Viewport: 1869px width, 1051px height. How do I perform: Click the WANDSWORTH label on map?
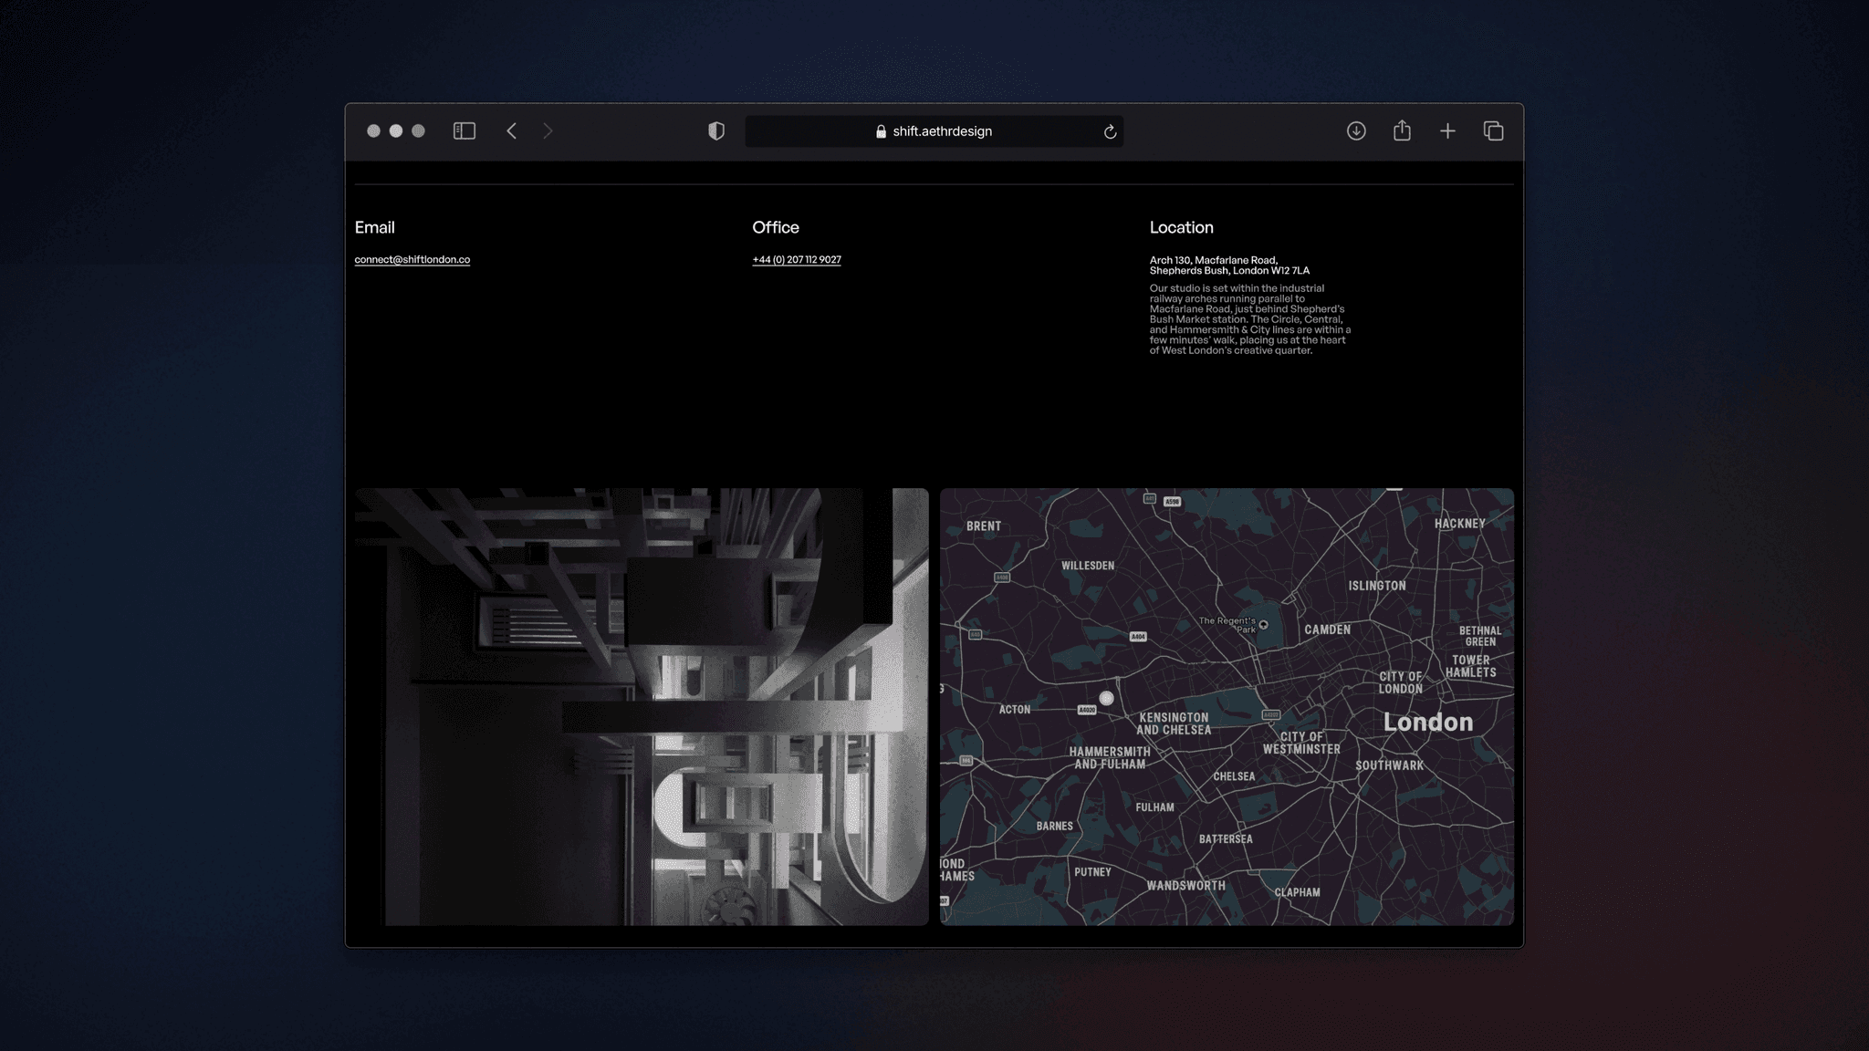click(x=1186, y=886)
